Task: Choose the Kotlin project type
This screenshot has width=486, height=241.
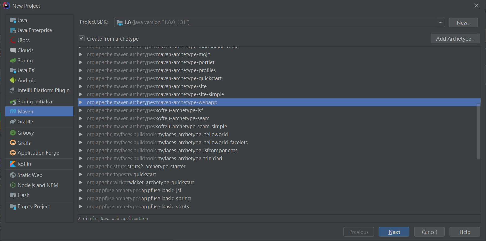Action: [24, 164]
